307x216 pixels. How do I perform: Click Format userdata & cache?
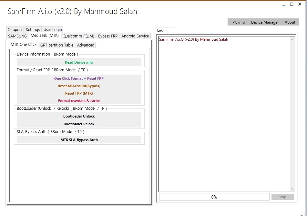tap(79, 101)
